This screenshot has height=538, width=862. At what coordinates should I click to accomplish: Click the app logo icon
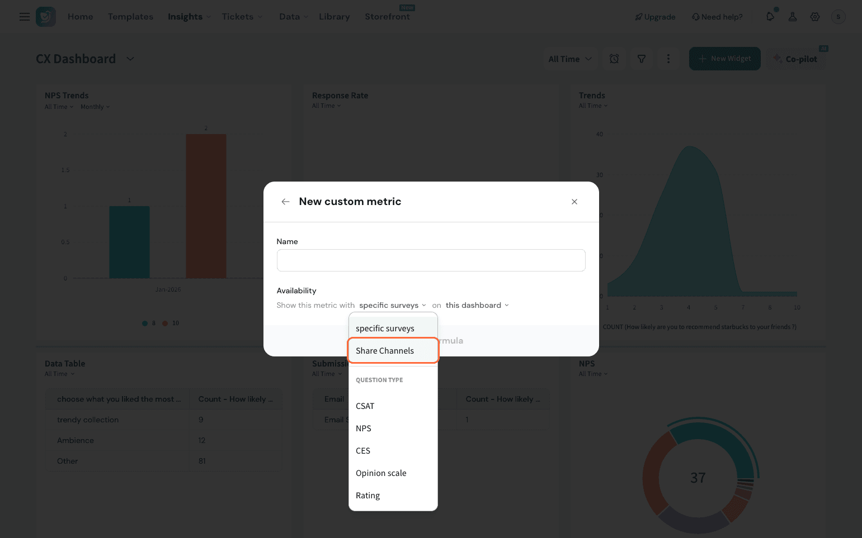46,17
